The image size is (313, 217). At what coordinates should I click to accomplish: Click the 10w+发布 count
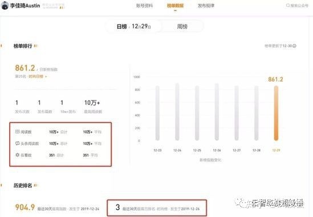pyautogui.click(x=62, y=103)
